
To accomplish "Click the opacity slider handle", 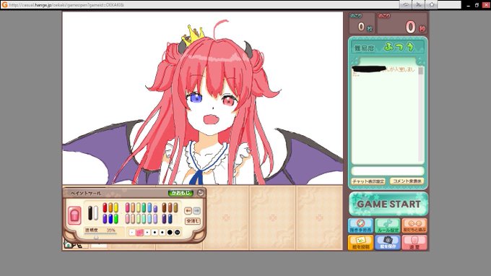I will pyautogui.click(x=96, y=238).
